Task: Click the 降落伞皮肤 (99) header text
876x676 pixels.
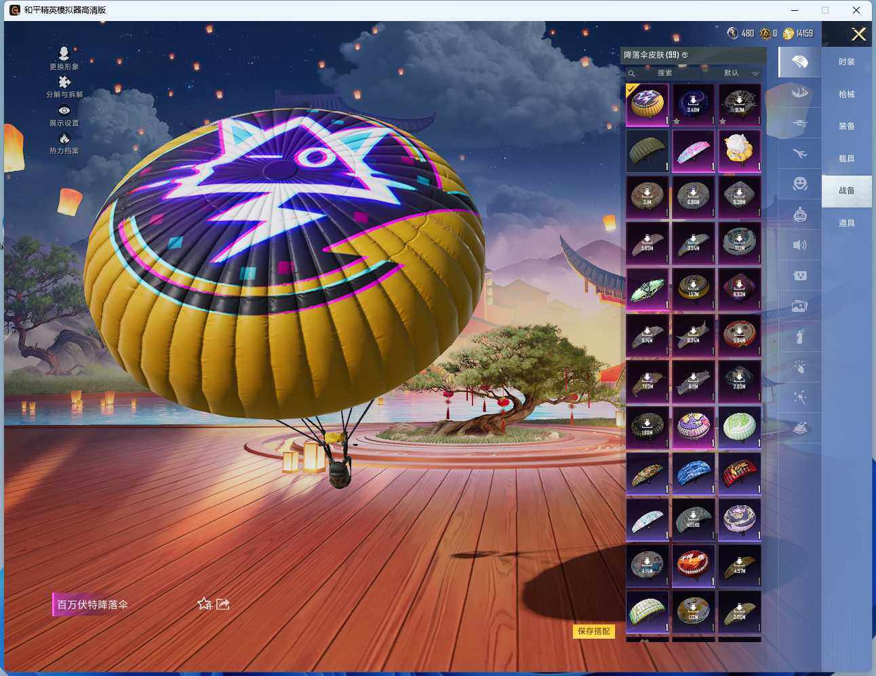Action: coord(652,55)
